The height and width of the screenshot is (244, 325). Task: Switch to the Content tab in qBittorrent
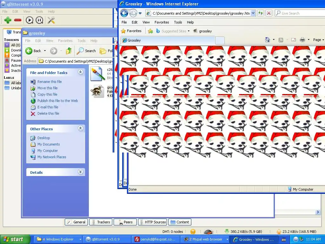[x=180, y=222]
